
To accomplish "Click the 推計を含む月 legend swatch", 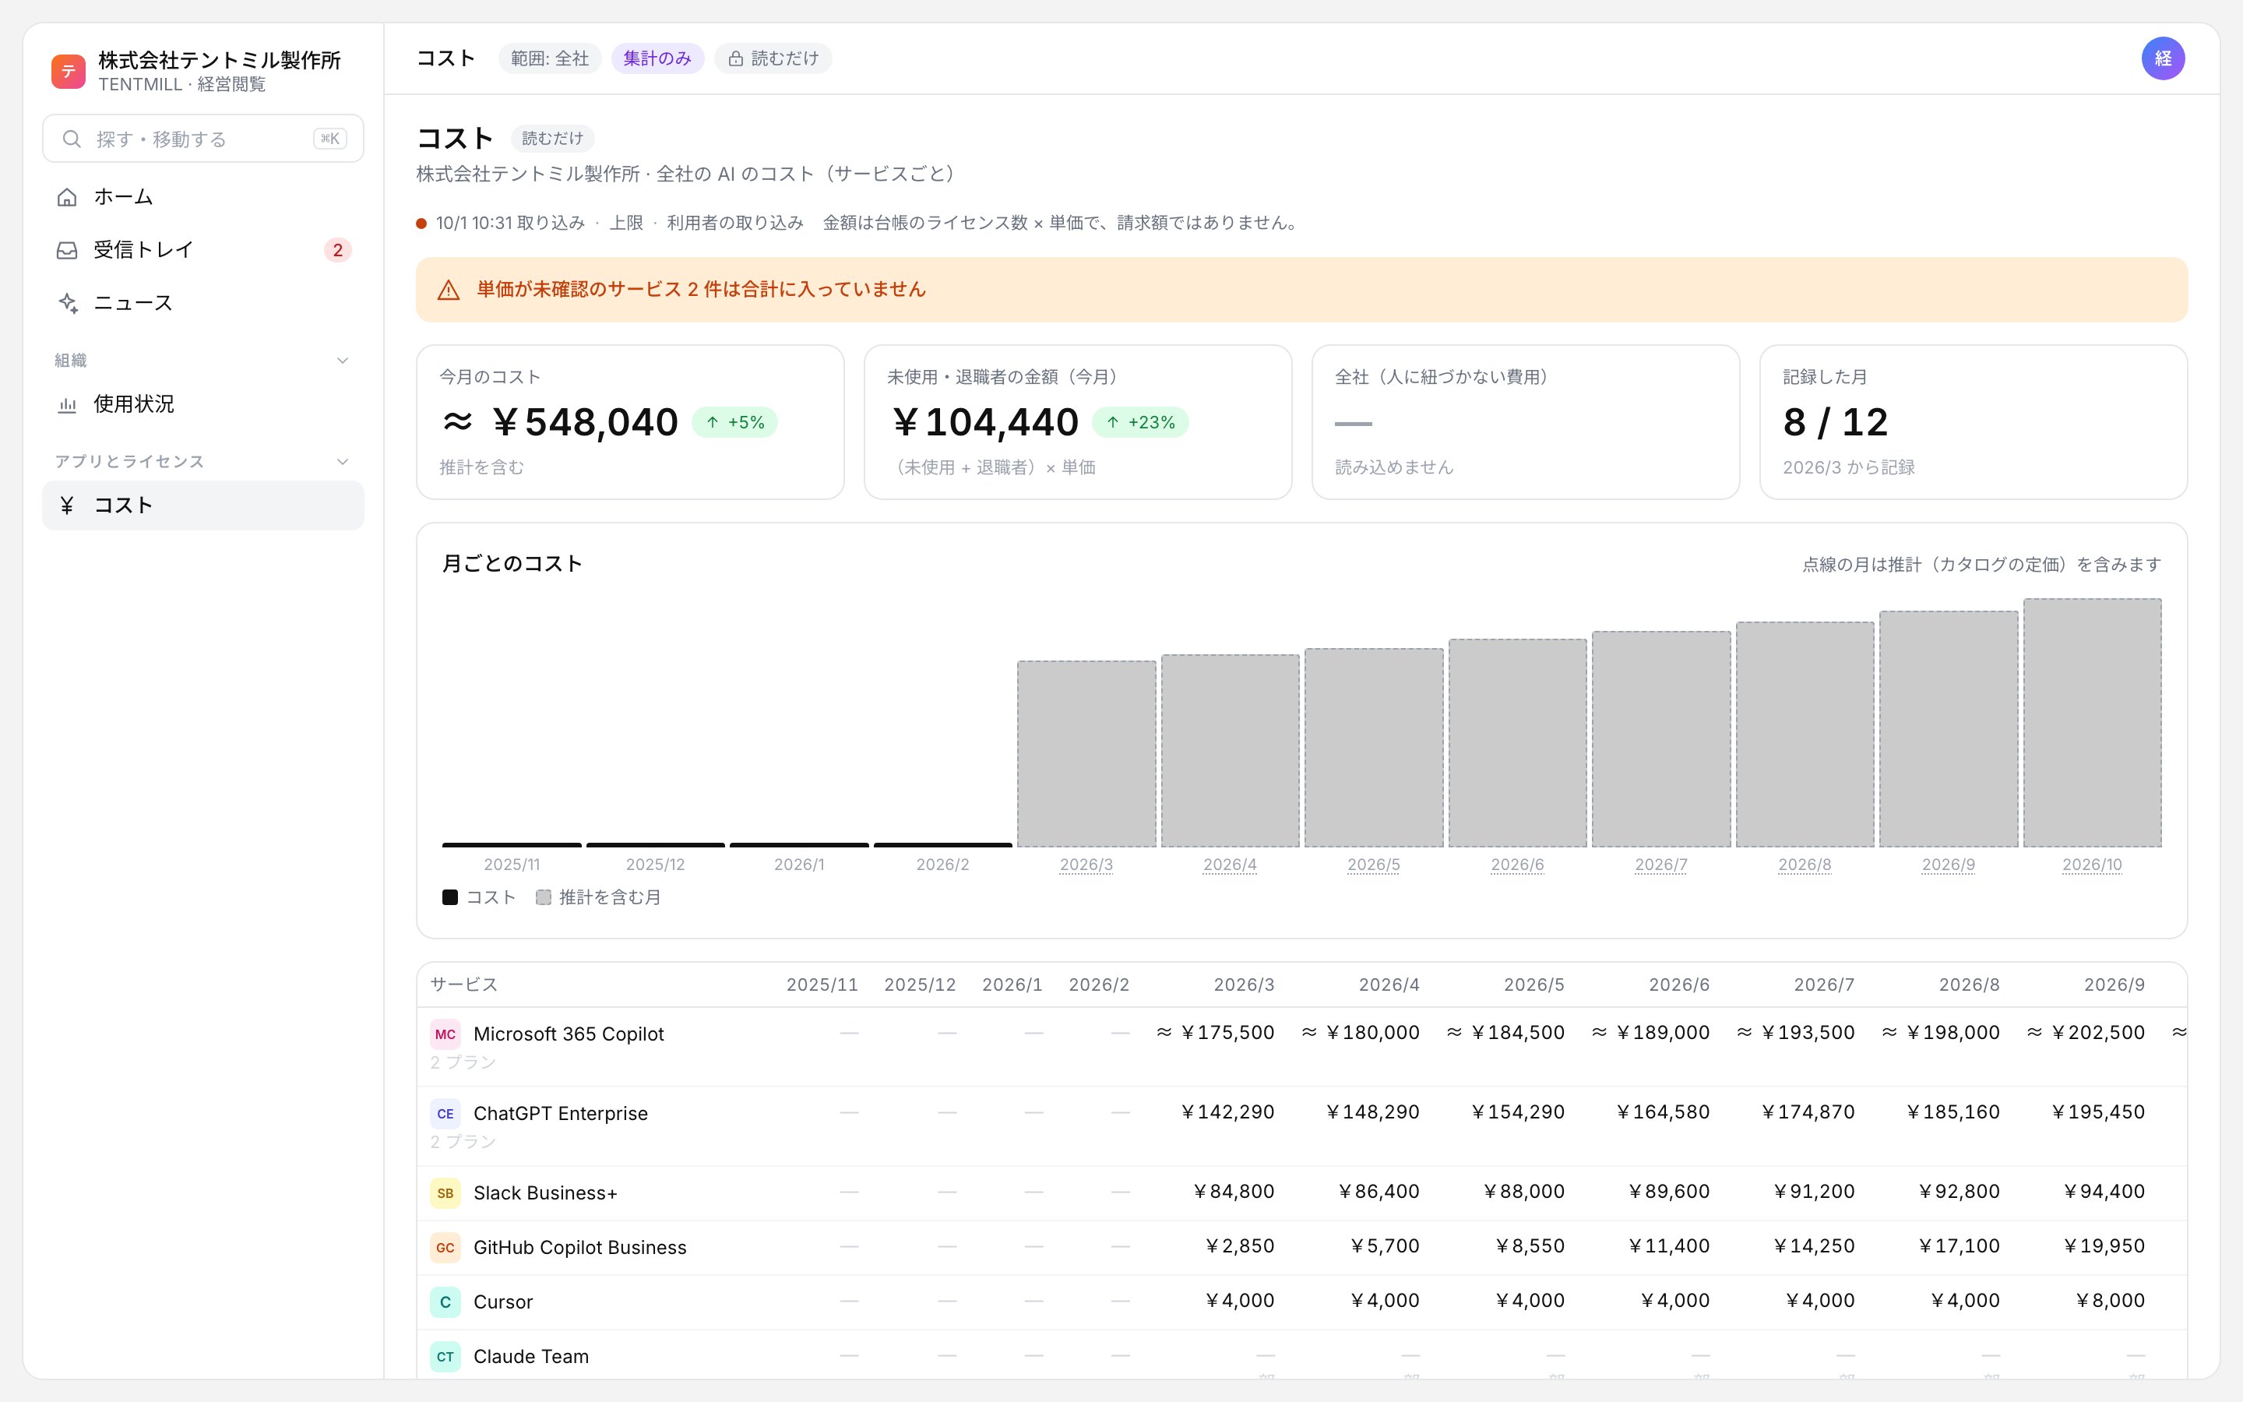I will click(x=544, y=897).
